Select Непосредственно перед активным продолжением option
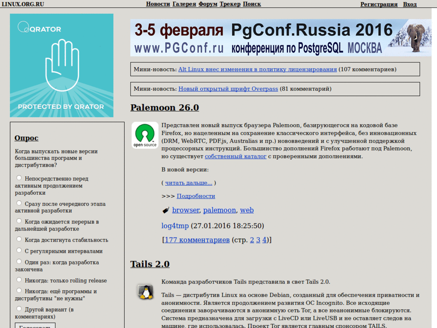 click(x=19, y=178)
